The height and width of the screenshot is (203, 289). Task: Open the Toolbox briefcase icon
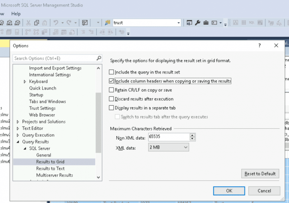point(206,23)
